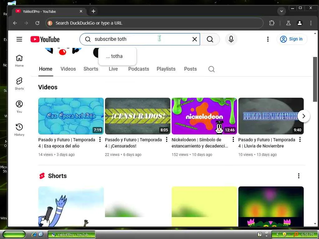
Task: Open History in the left sidebar
Action: [19, 130]
